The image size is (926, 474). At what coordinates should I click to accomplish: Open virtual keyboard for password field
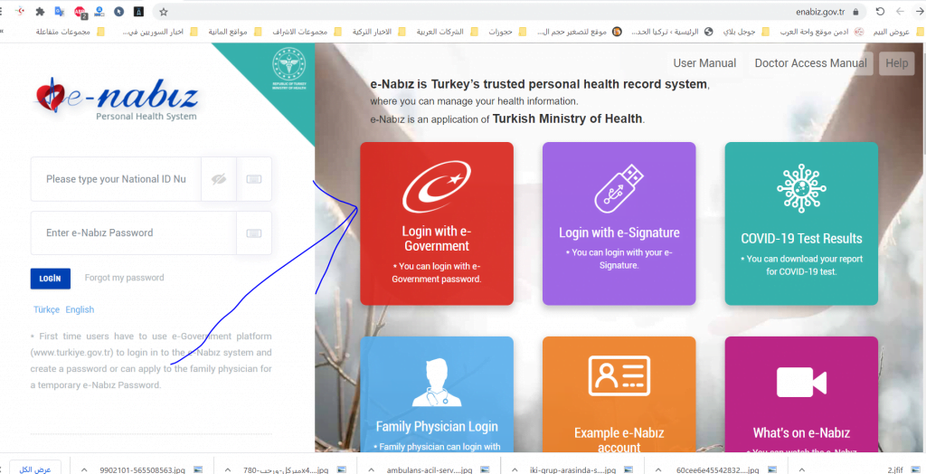coord(254,232)
